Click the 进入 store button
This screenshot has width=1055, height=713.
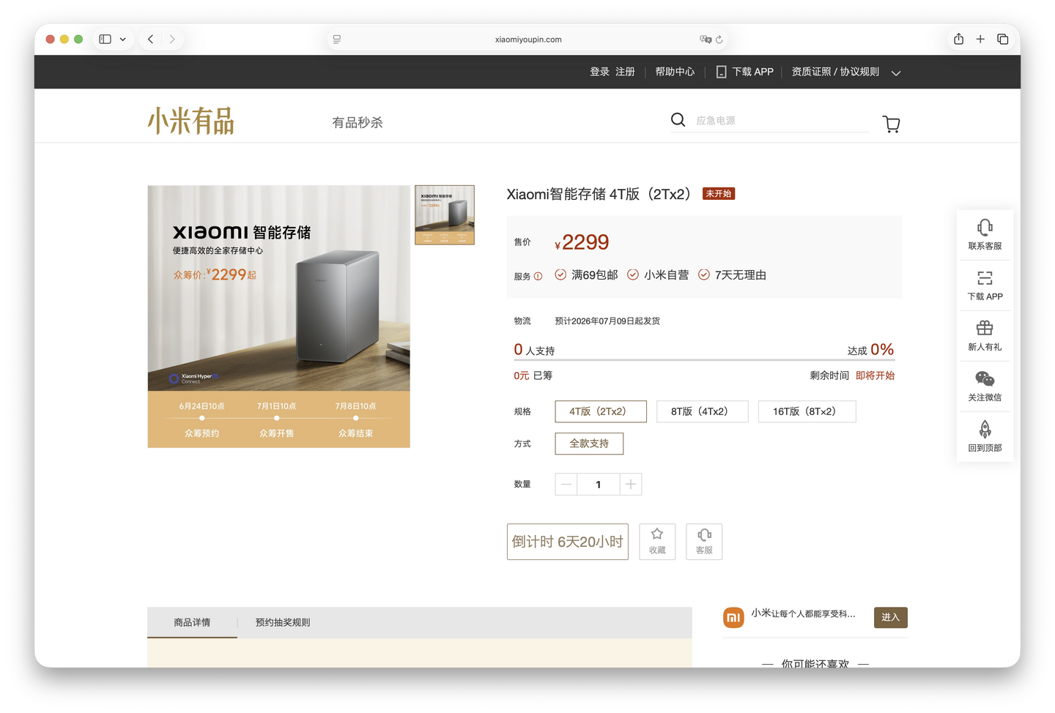(891, 617)
